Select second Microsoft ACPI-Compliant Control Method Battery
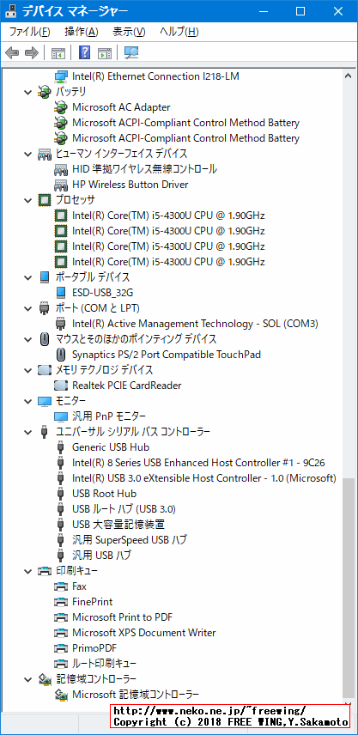The height and width of the screenshot is (735, 358). coord(185,138)
